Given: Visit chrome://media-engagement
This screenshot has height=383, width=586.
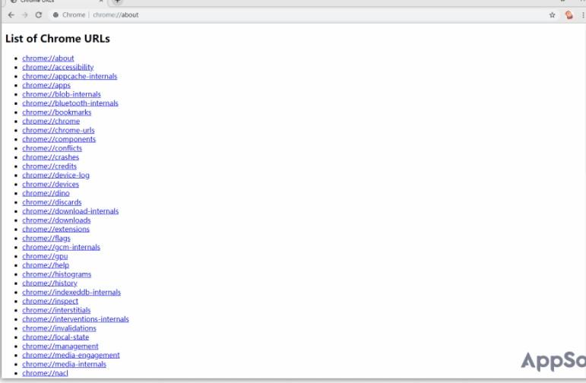Looking at the screenshot, I should click(x=71, y=356).
